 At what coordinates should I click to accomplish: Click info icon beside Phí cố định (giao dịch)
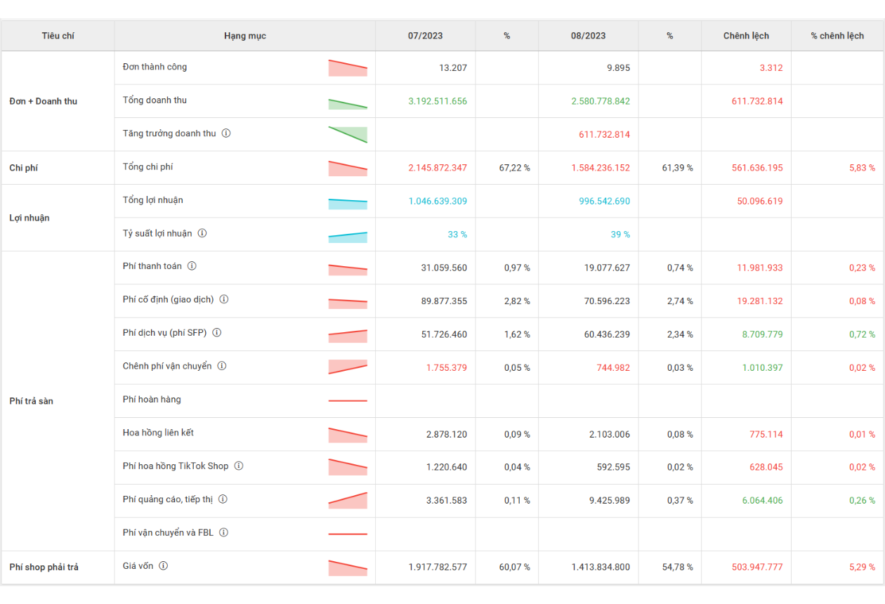[x=224, y=299]
